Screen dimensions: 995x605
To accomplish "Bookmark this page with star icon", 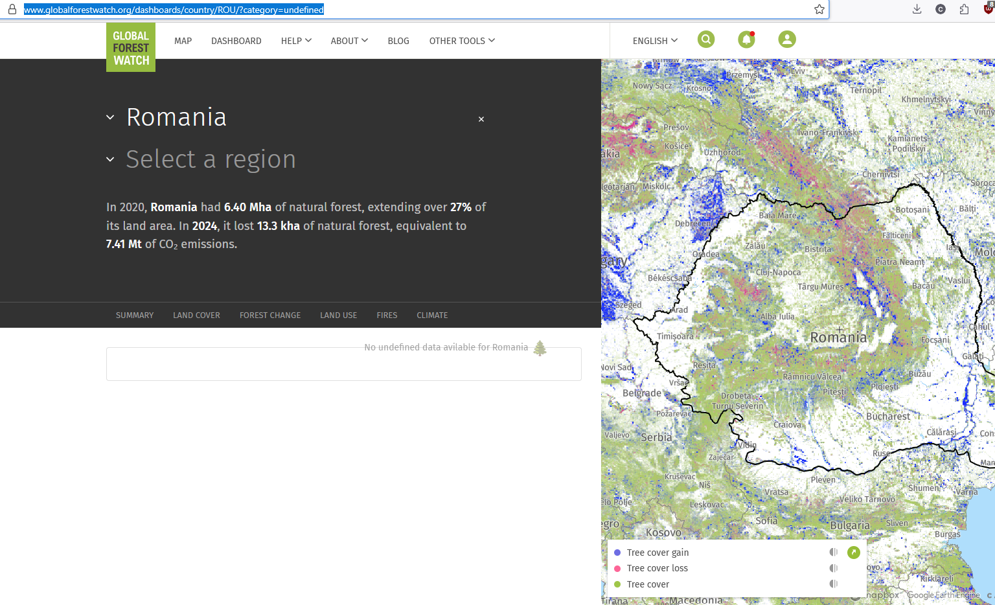I will (819, 9).
